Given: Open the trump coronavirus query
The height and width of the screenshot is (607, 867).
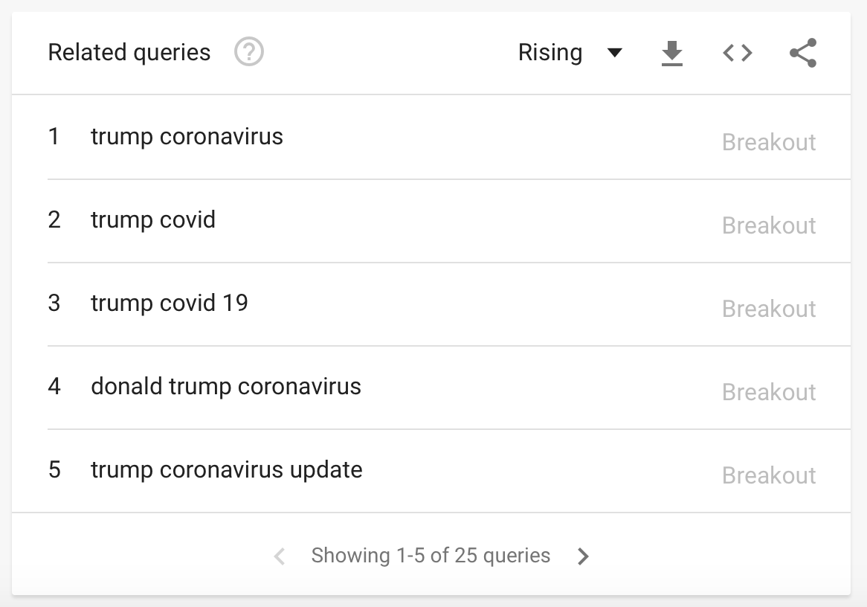Looking at the screenshot, I should (187, 137).
